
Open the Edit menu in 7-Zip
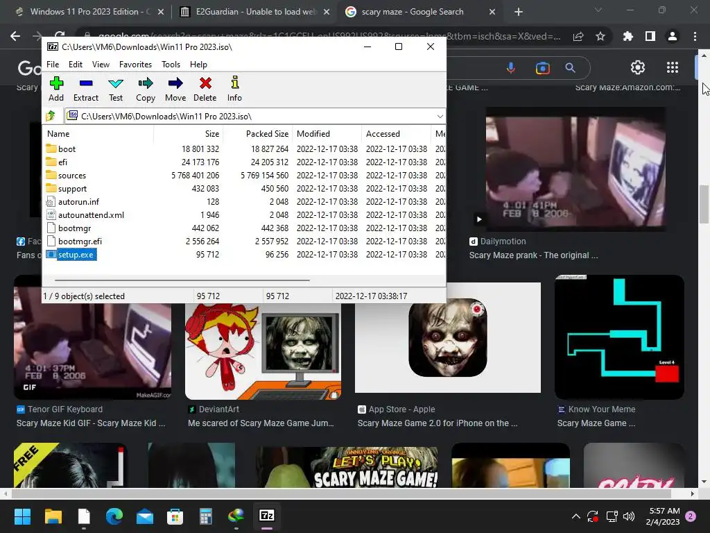pyautogui.click(x=76, y=65)
